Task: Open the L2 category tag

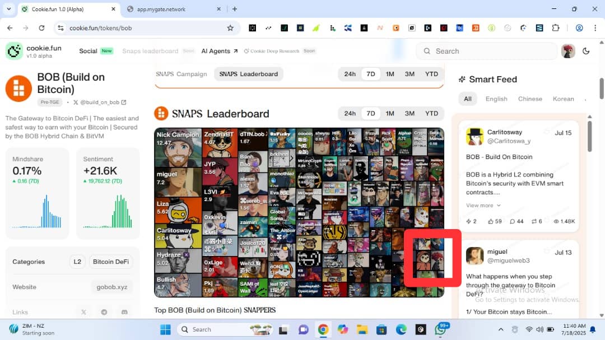Action: click(77, 262)
